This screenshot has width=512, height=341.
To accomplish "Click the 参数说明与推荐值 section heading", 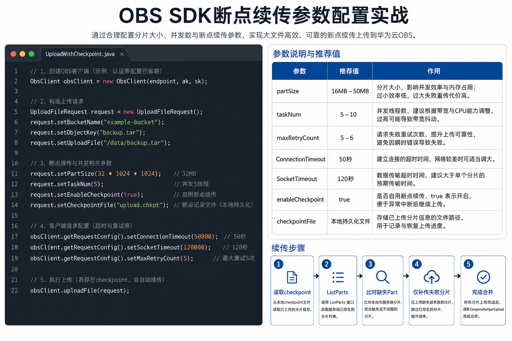I will [307, 54].
